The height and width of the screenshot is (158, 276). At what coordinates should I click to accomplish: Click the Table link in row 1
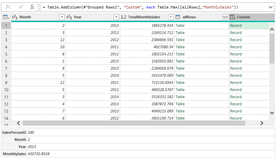coord(180,25)
